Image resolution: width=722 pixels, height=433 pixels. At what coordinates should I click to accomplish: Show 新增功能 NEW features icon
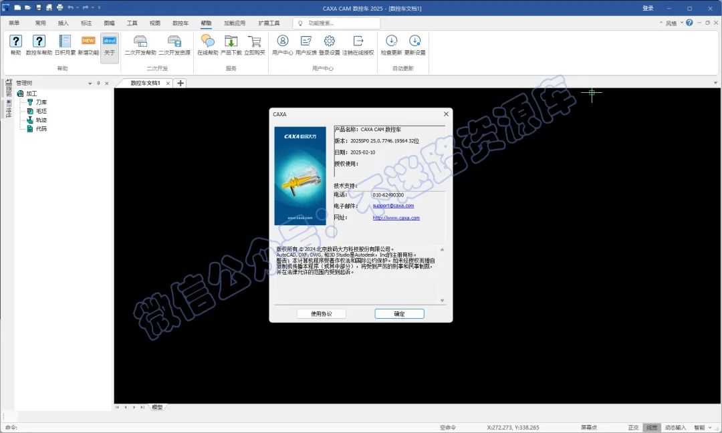[x=88, y=41]
